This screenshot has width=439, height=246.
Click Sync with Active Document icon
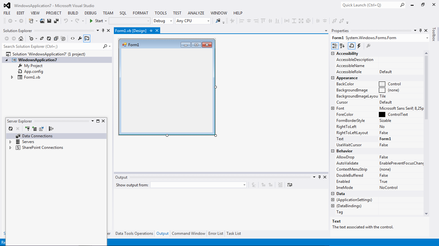(x=41, y=38)
